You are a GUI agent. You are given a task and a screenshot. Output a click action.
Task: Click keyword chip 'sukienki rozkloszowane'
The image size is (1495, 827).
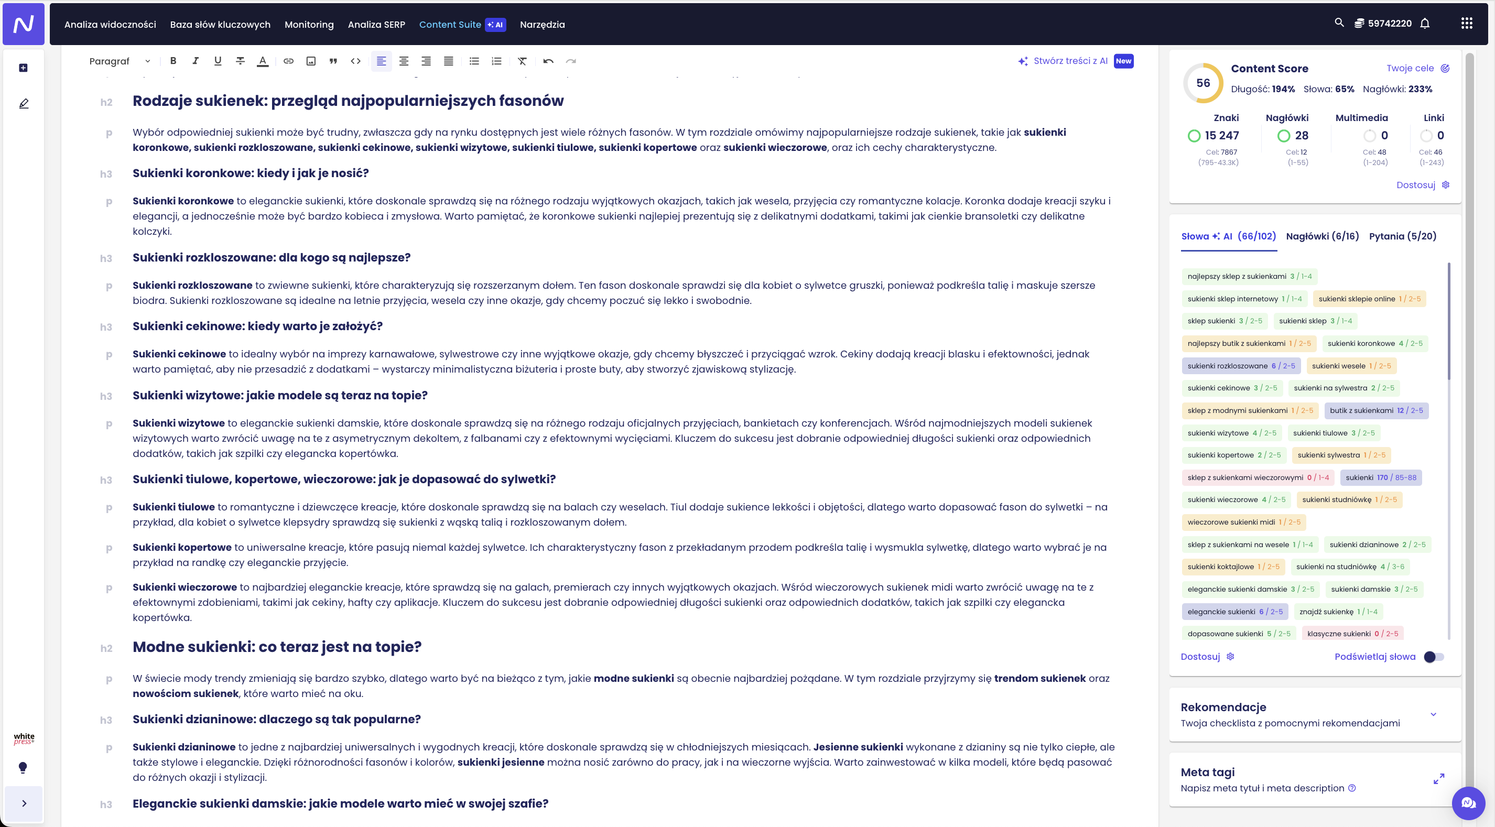pos(1241,366)
